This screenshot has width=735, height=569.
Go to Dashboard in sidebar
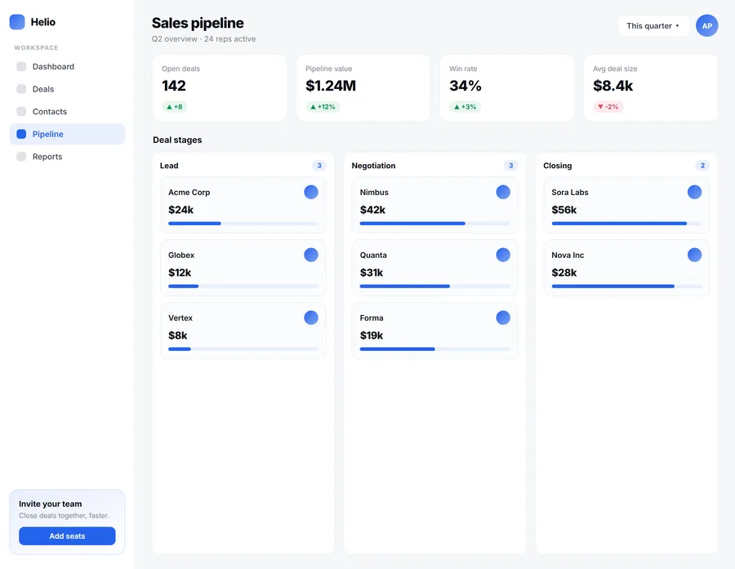point(67,67)
